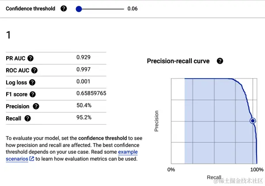
Task: Click the ROC AUC question mark icon
Action: tap(34, 70)
